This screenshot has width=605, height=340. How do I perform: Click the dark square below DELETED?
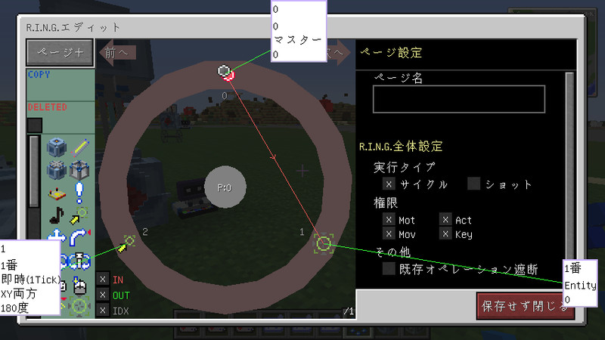click(x=35, y=125)
